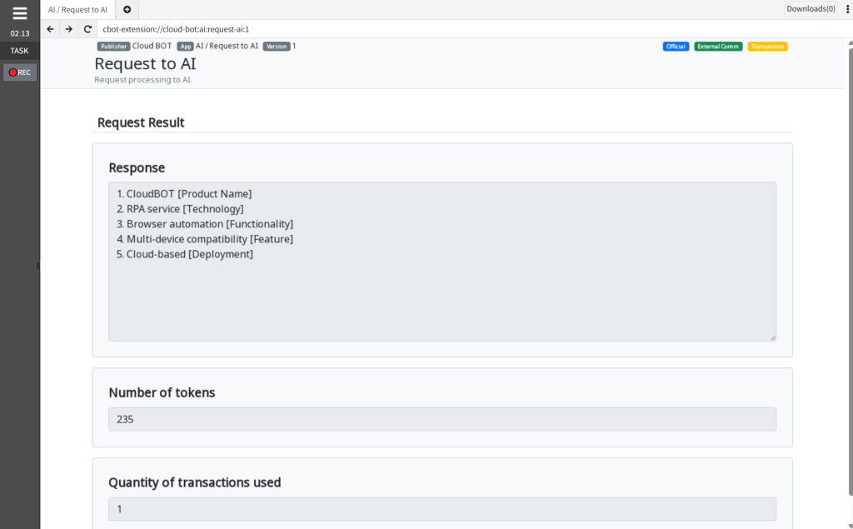This screenshot has width=853, height=529.
Task: Click the Number of tokens field showing 235
Action: 442,419
